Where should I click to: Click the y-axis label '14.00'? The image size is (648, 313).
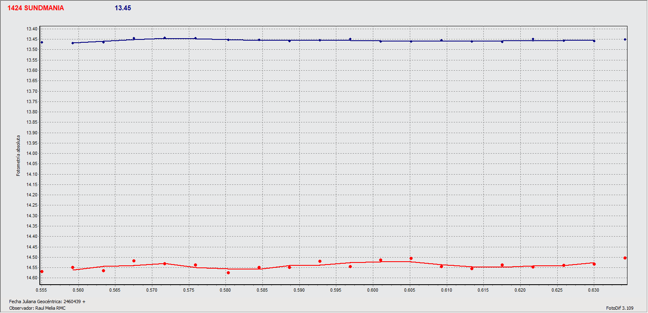(32, 153)
